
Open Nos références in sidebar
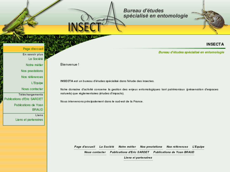pos(32,77)
